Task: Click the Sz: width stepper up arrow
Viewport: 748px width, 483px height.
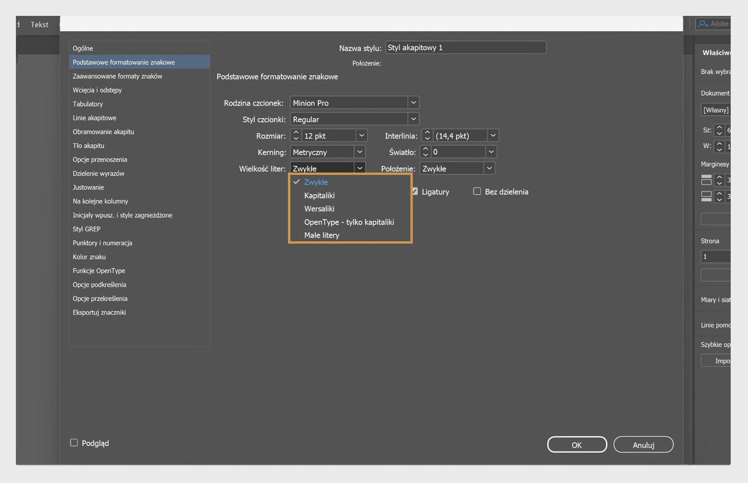Action: (719, 127)
